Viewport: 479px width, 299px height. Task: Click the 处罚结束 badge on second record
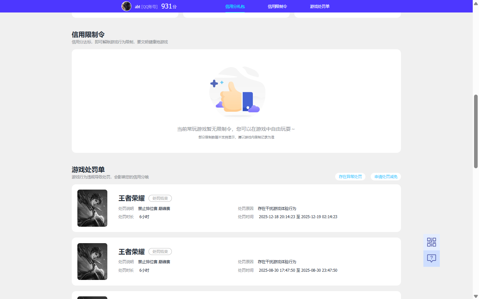(160, 251)
